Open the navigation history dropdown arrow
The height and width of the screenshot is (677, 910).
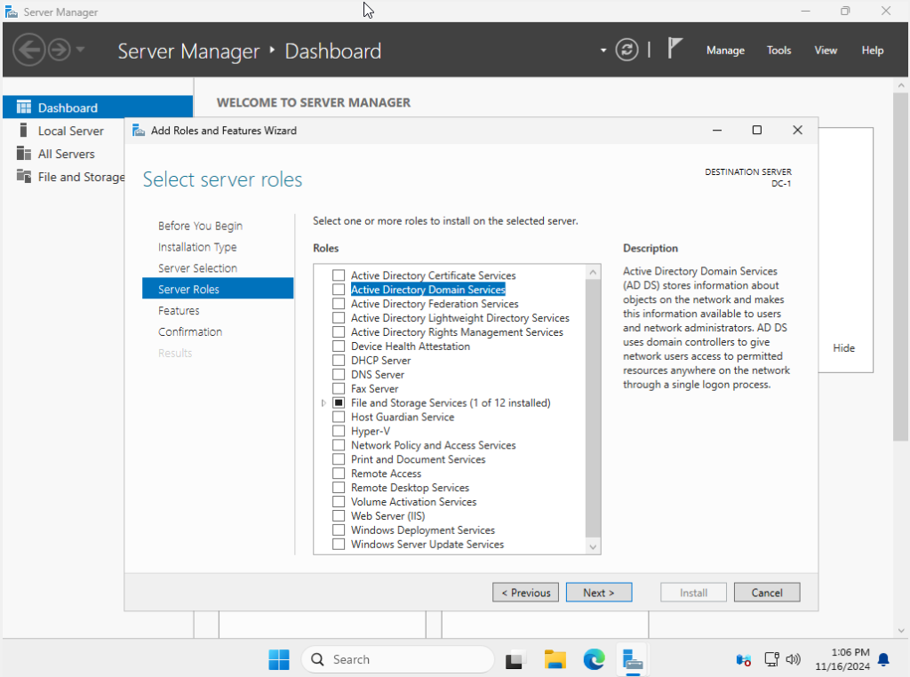coord(80,50)
